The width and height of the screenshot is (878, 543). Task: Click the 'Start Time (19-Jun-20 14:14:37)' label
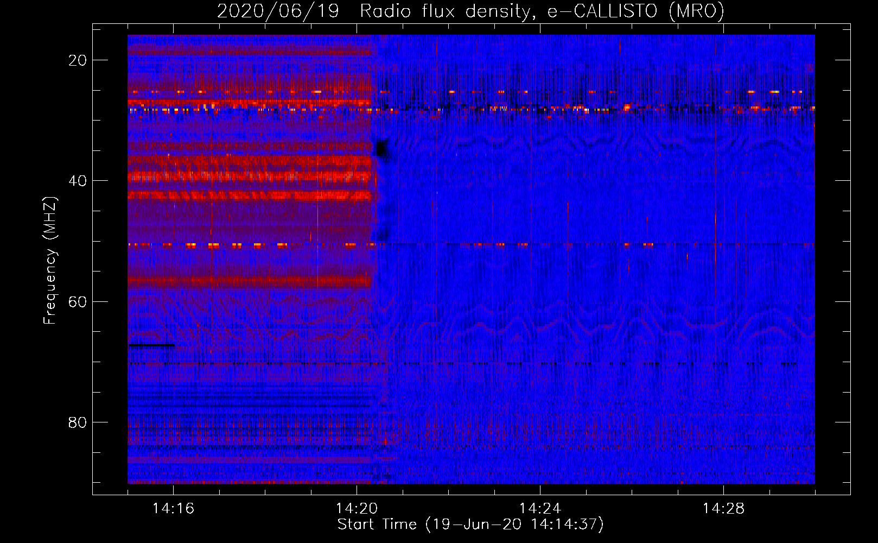470,525
